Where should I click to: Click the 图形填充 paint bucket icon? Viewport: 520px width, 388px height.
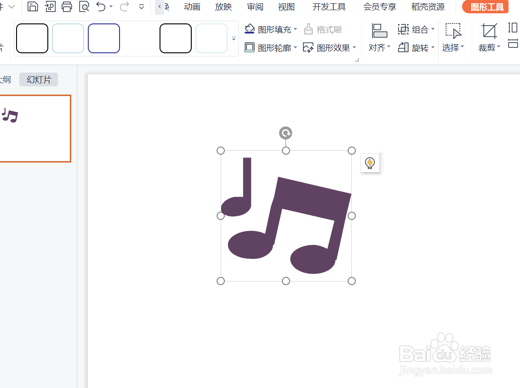click(x=249, y=29)
